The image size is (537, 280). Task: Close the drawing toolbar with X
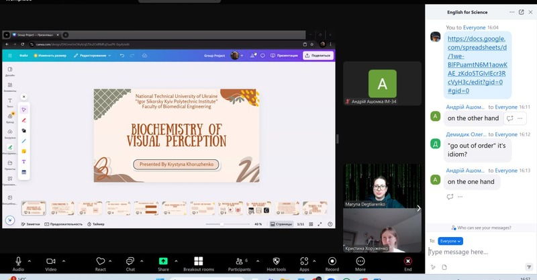(x=23, y=97)
